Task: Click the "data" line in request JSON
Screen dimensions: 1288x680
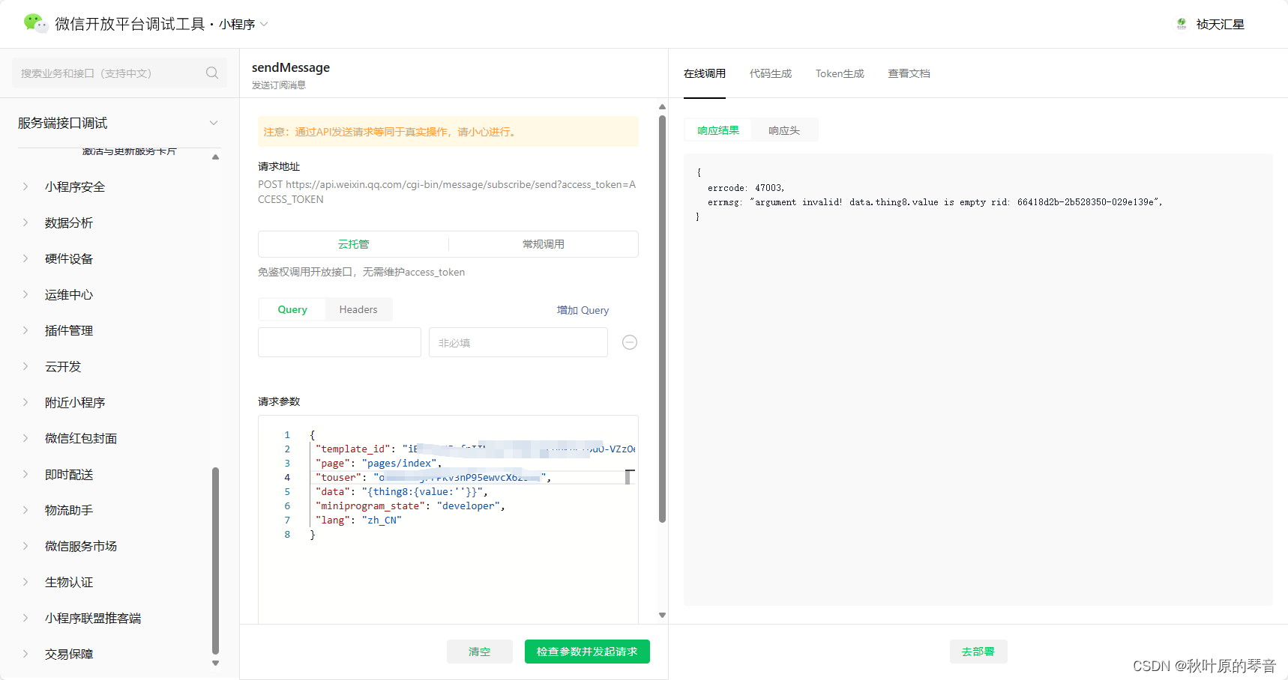Action: 402,492
